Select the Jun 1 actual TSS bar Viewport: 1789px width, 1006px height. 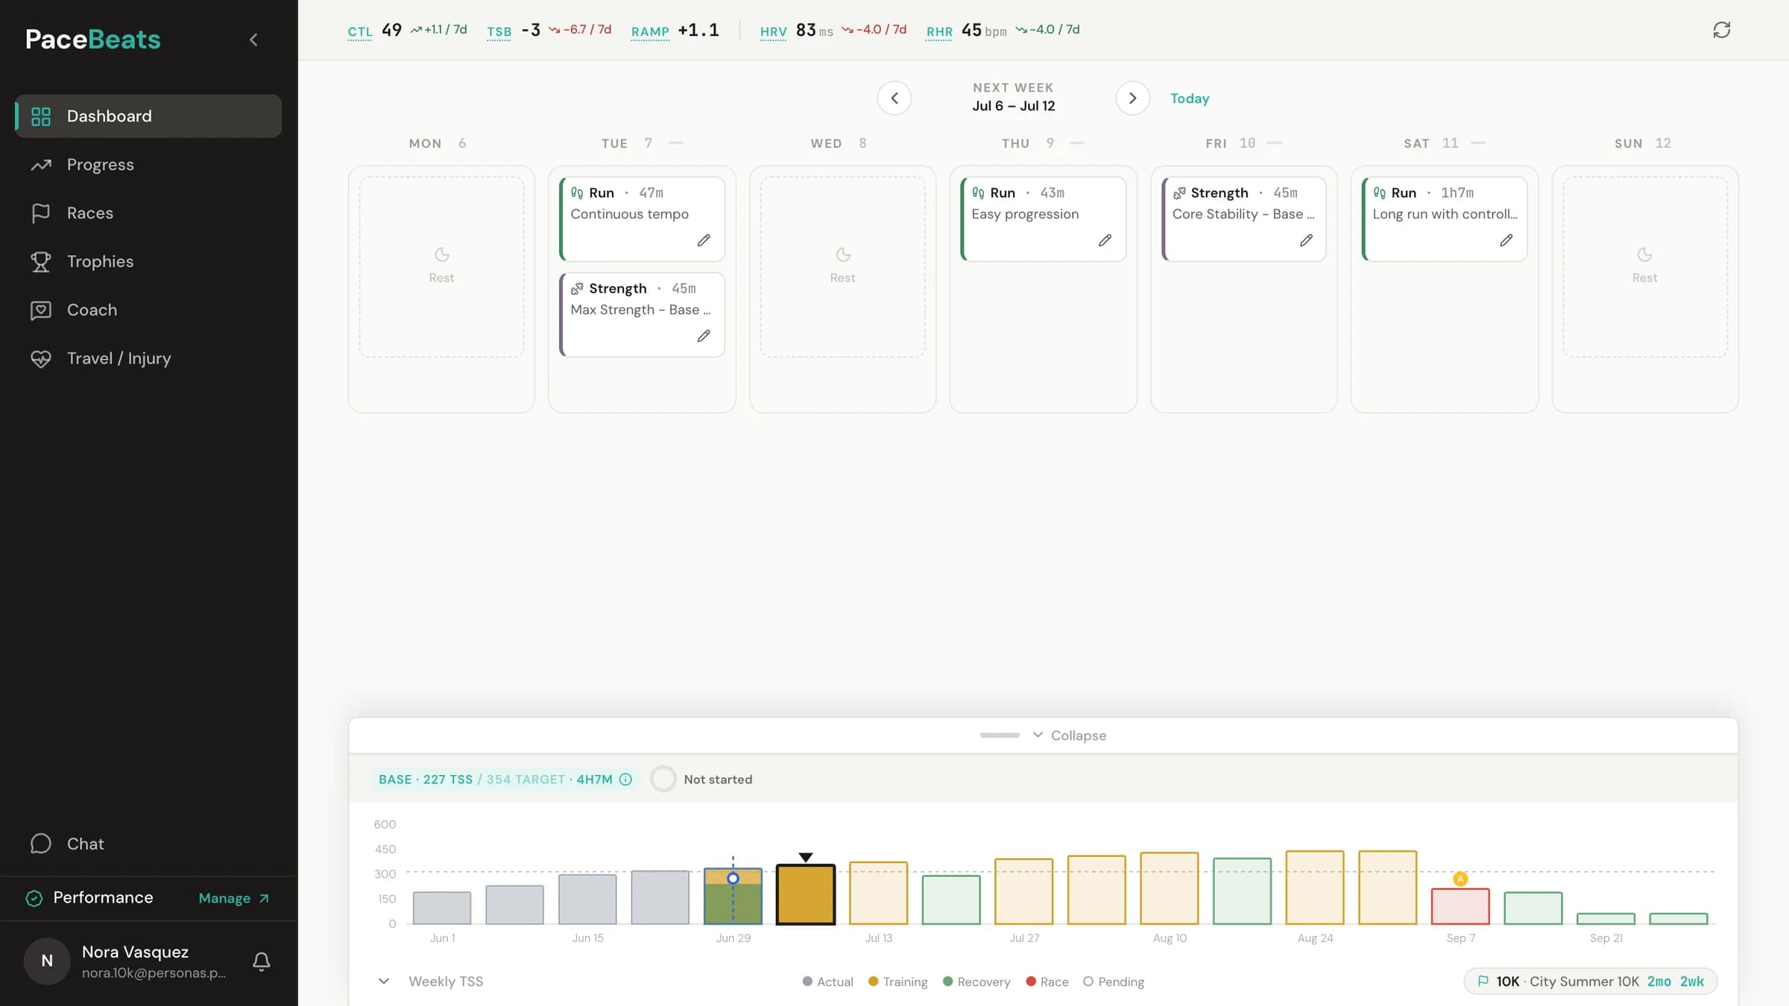pyautogui.click(x=442, y=908)
